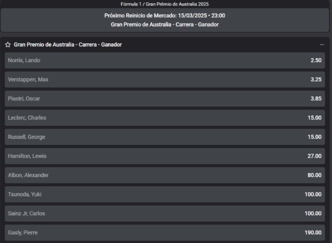This screenshot has width=332, height=243.
Task: Pick Gasly, Pierre odds row
Action: (165, 233)
